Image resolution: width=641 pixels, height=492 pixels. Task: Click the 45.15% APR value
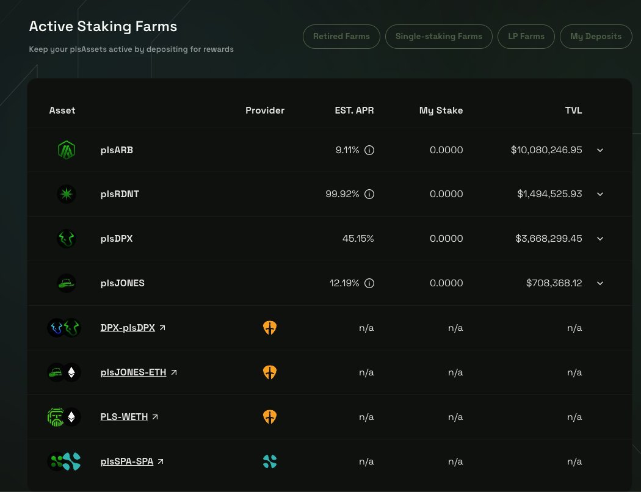(x=358, y=238)
